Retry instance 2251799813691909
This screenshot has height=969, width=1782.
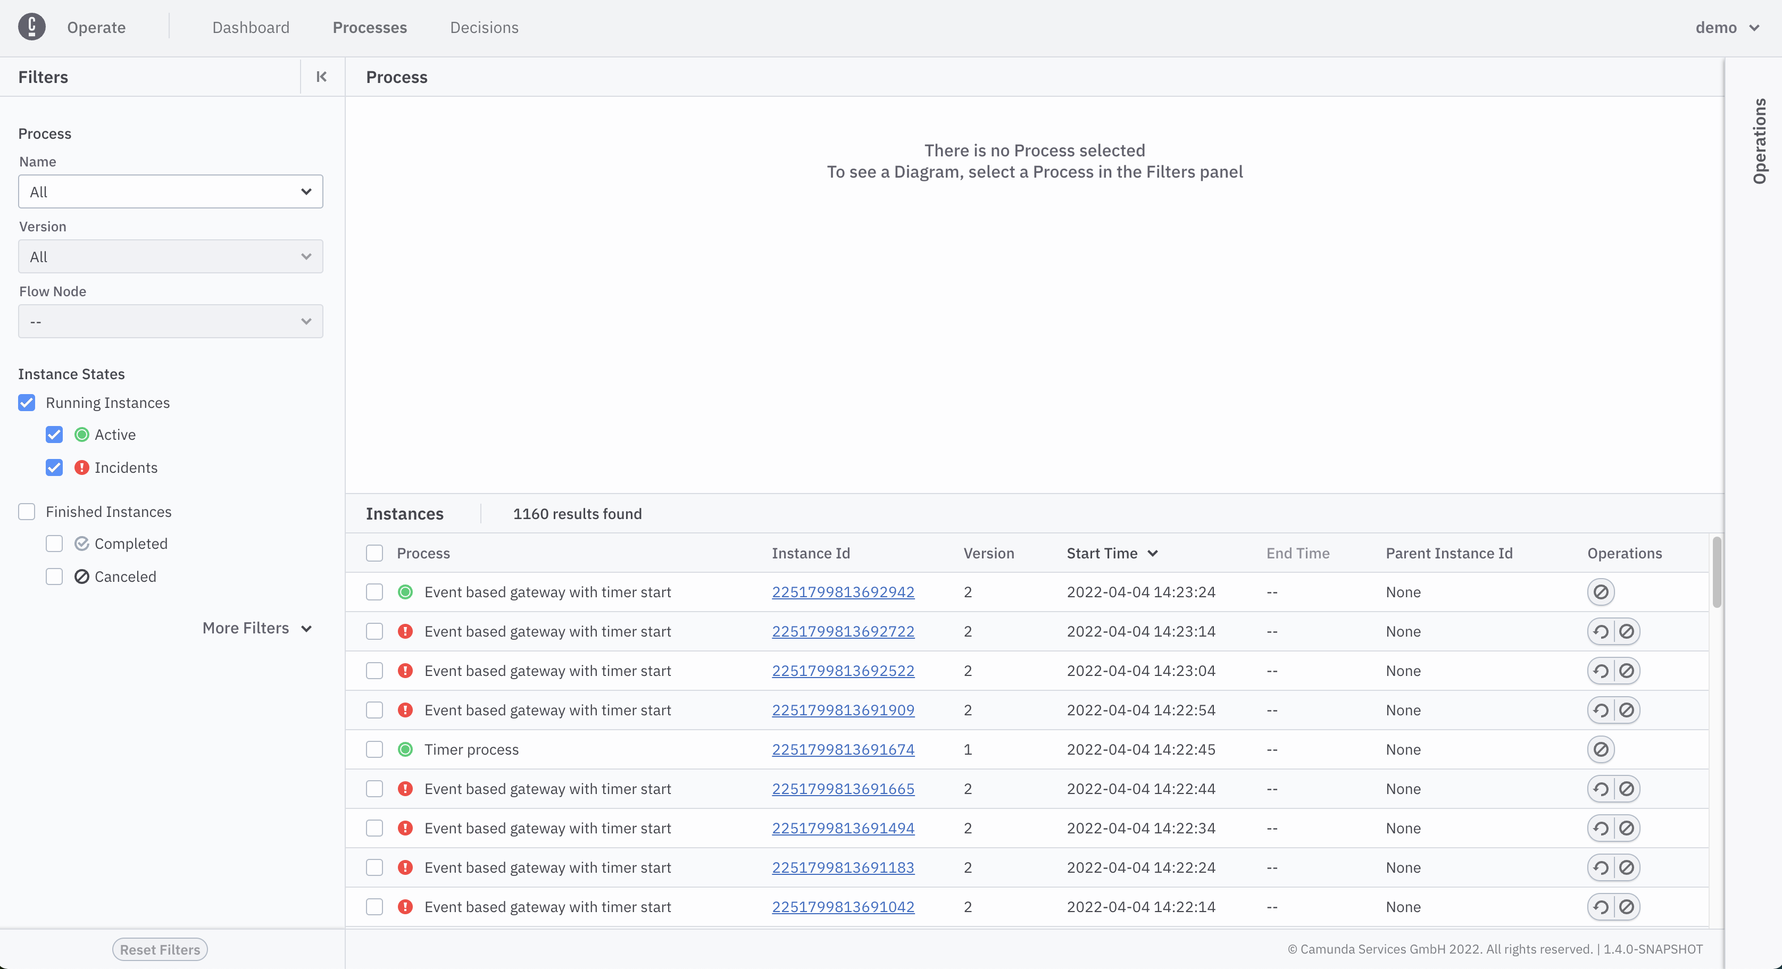click(x=1600, y=711)
